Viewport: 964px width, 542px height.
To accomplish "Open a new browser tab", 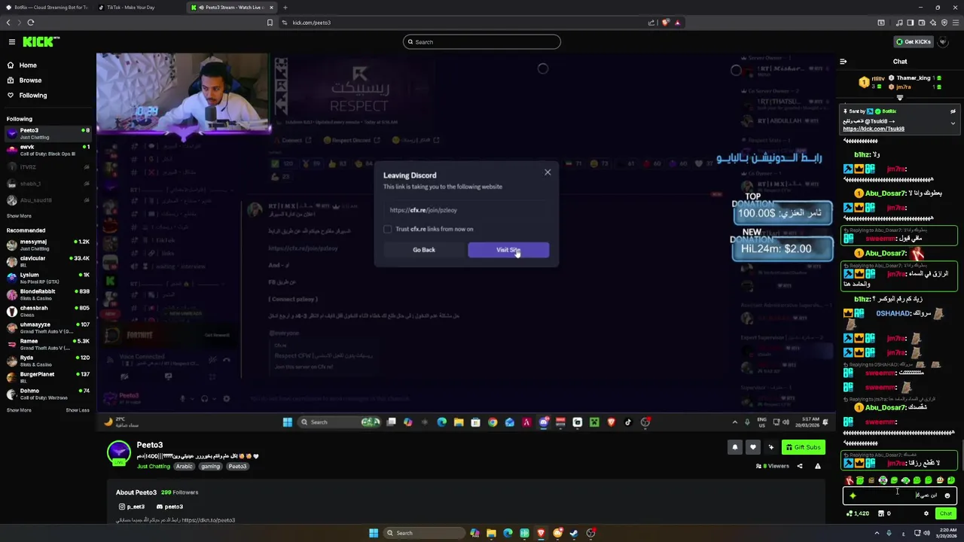I will pos(285,8).
